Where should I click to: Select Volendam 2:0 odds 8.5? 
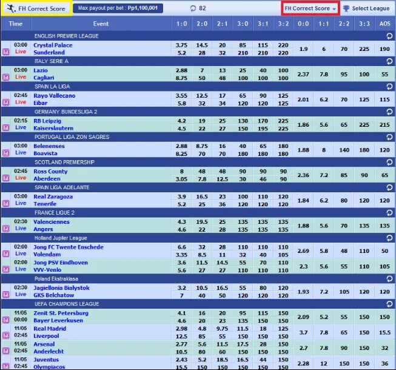(202, 255)
